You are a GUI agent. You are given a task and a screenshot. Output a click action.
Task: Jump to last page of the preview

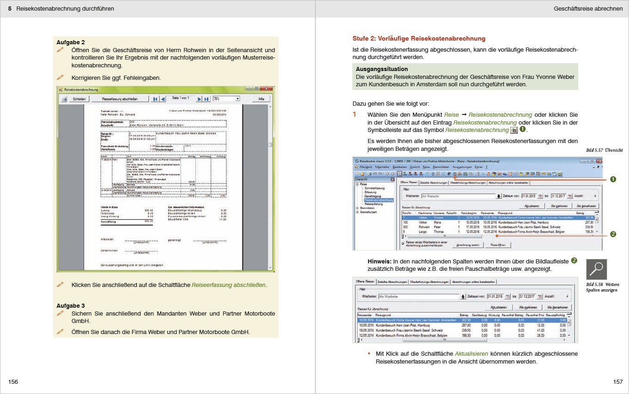pyautogui.click(x=207, y=99)
